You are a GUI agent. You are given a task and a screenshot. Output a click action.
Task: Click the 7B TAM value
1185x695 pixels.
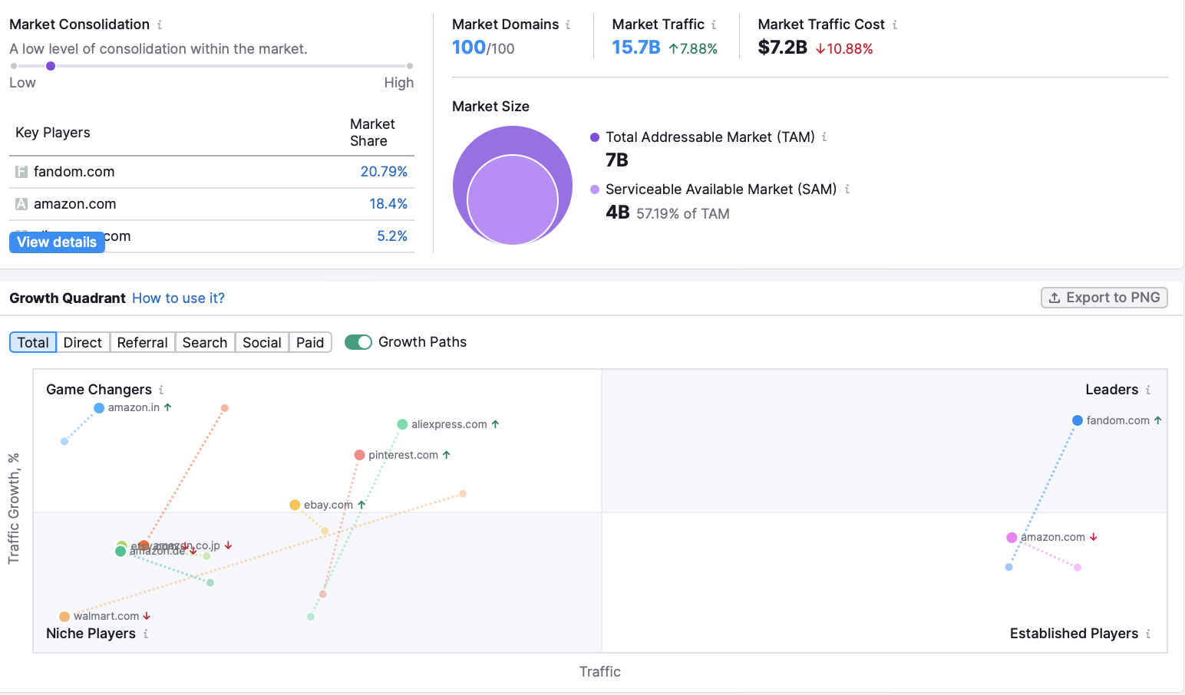click(617, 160)
